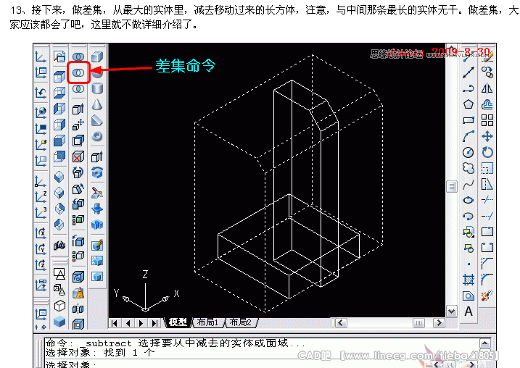
Task: Select the Rectangle draw tool
Action: pos(469,120)
